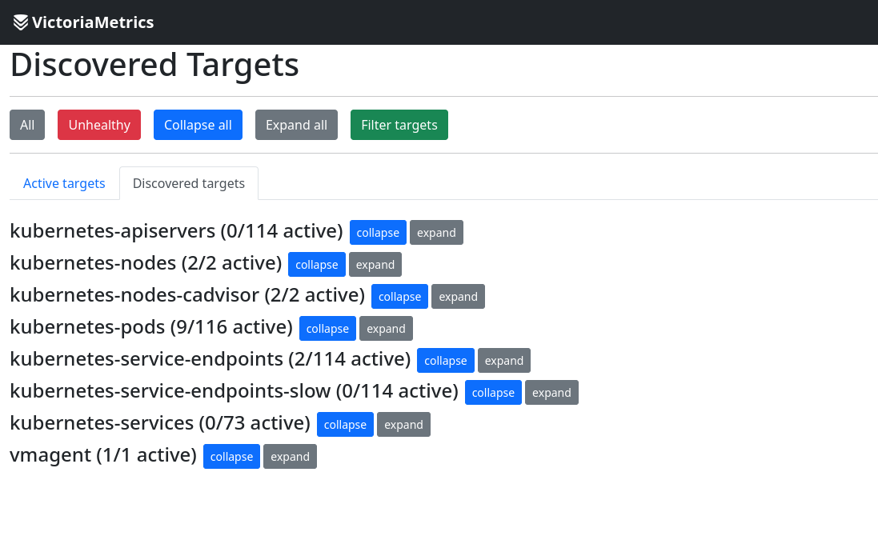This screenshot has width=878, height=560.
Task: Collapse the kubernetes-services (0/73 active) group
Action: pyautogui.click(x=345, y=425)
